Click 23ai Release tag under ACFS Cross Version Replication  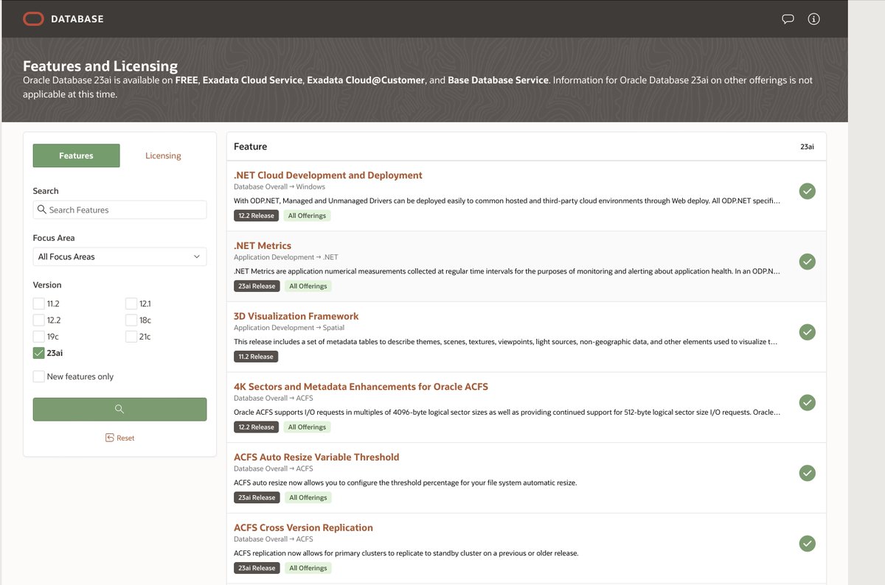[x=256, y=568]
